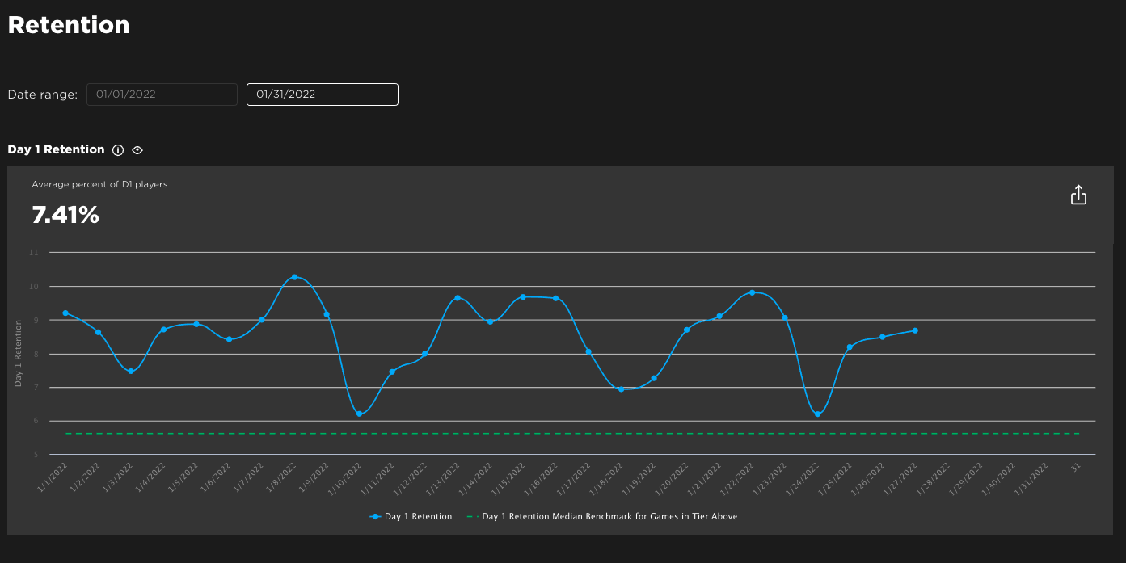Screen dimensions: 1126x563
Task: Click the 1/18/2022 data point
Action: (621, 389)
